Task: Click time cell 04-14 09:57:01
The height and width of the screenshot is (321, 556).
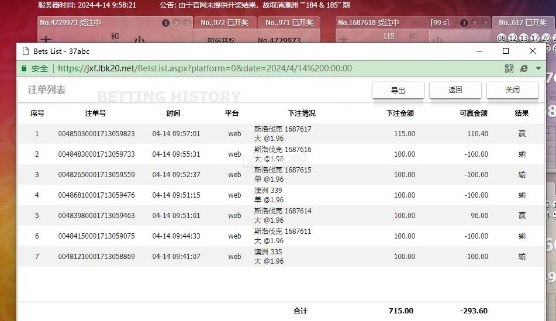Action: pos(176,134)
